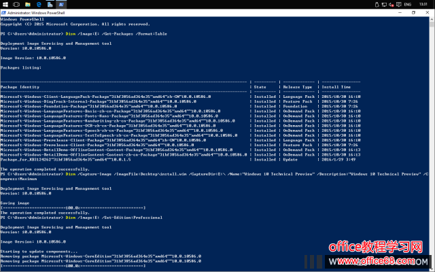The image size is (435, 272).
Task: Click the Dism /Capture-Image command line
Action: (x=215, y=177)
